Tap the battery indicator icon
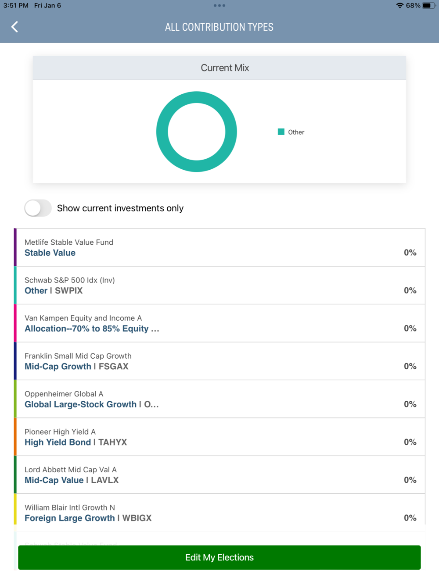Image resolution: width=439 pixels, height=585 pixels. click(x=428, y=6)
